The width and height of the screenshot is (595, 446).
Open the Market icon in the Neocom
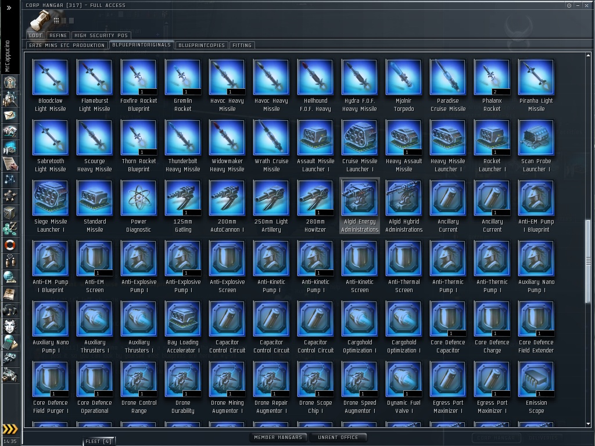click(x=10, y=148)
